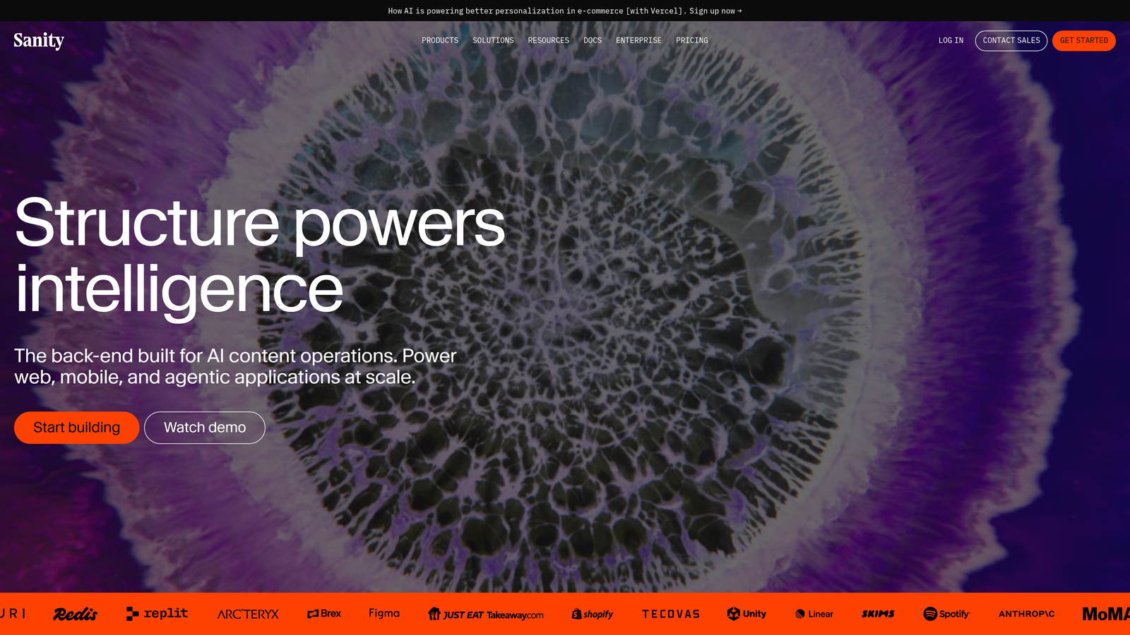Open the Resources menu
This screenshot has width=1130, height=635.
click(549, 40)
